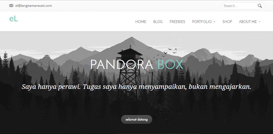
Task: Focus the Search input field
Action: coord(240,6)
